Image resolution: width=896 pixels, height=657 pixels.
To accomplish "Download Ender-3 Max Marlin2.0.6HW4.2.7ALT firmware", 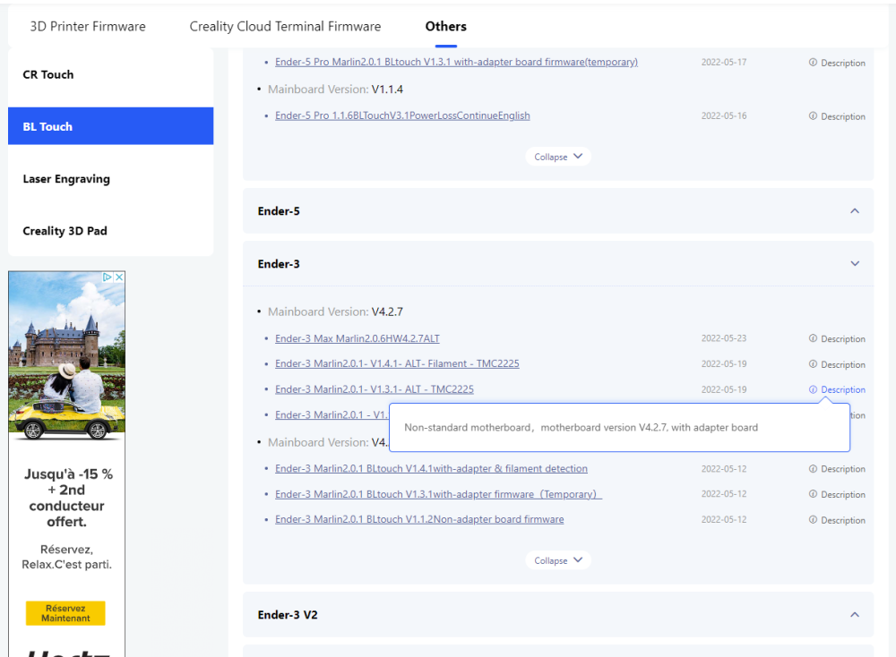I will point(358,338).
